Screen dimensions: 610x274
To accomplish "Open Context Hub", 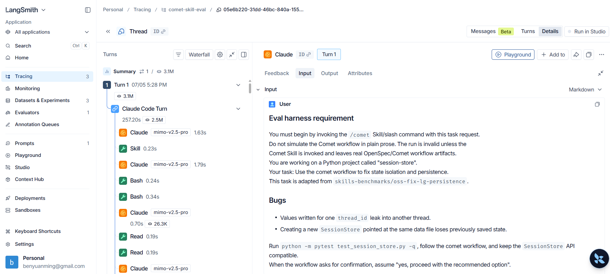I will pos(47,179).
